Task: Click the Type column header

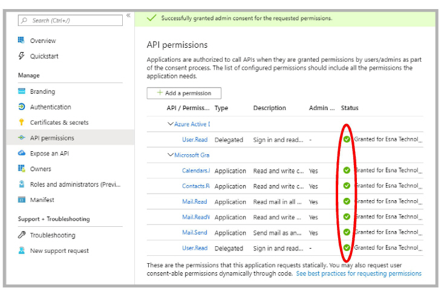Action: [x=221, y=108]
